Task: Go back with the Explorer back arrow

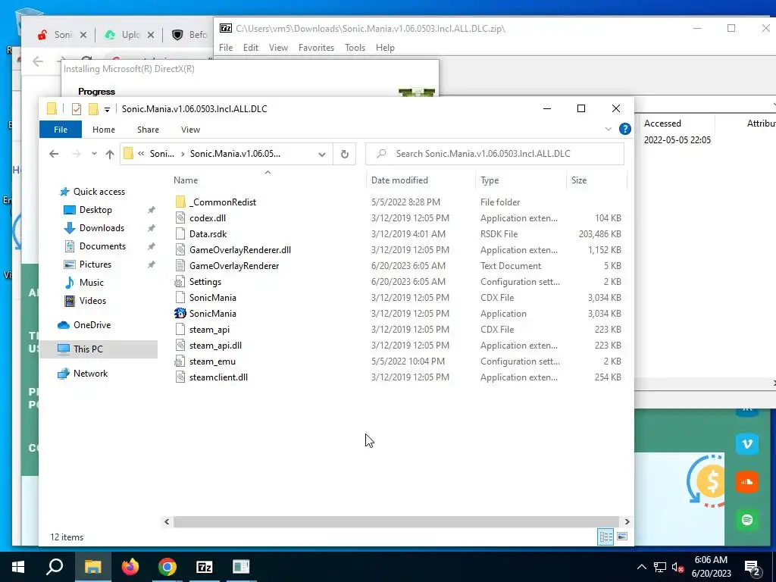Action: click(x=54, y=154)
